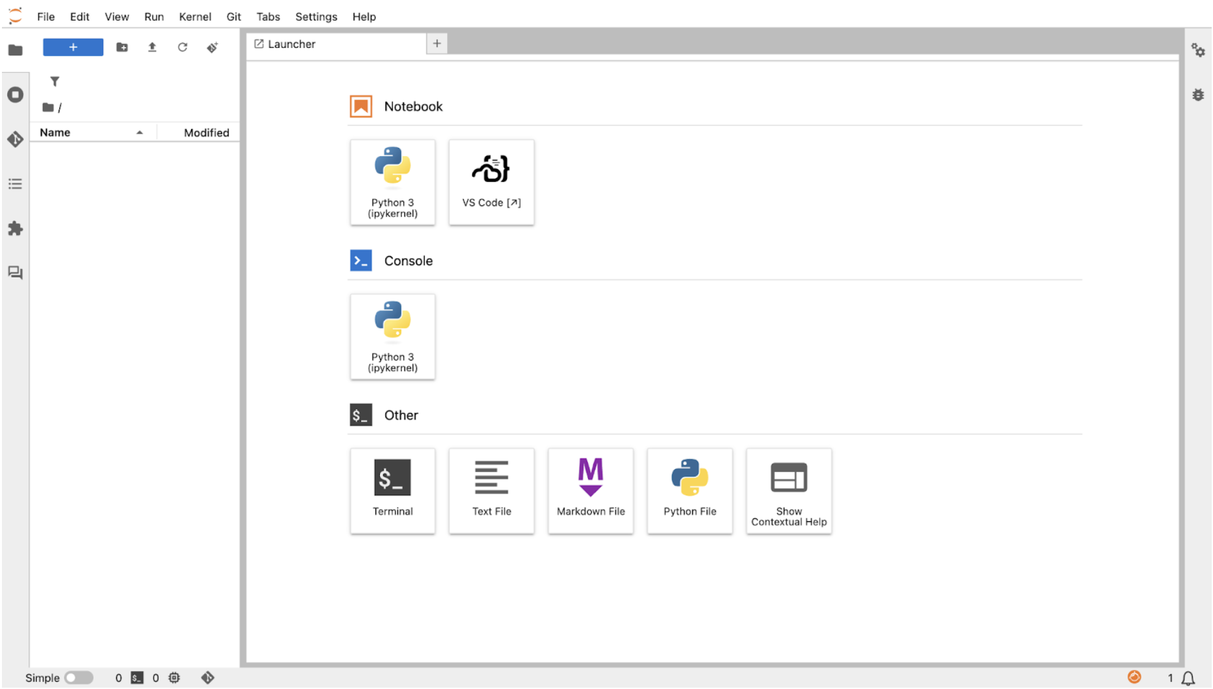The width and height of the screenshot is (1213, 689).
Task: Open the Debugger bug icon
Action: 1198,95
